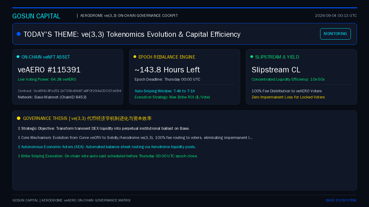The width and height of the screenshot is (369, 207).
Task: Click the ON-CHAIN veNFT ASSET card heading
Action: coord(46,57)
